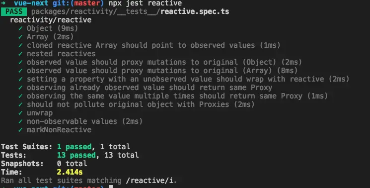Click the 'npx jest reactive' command text

point(145,3)
